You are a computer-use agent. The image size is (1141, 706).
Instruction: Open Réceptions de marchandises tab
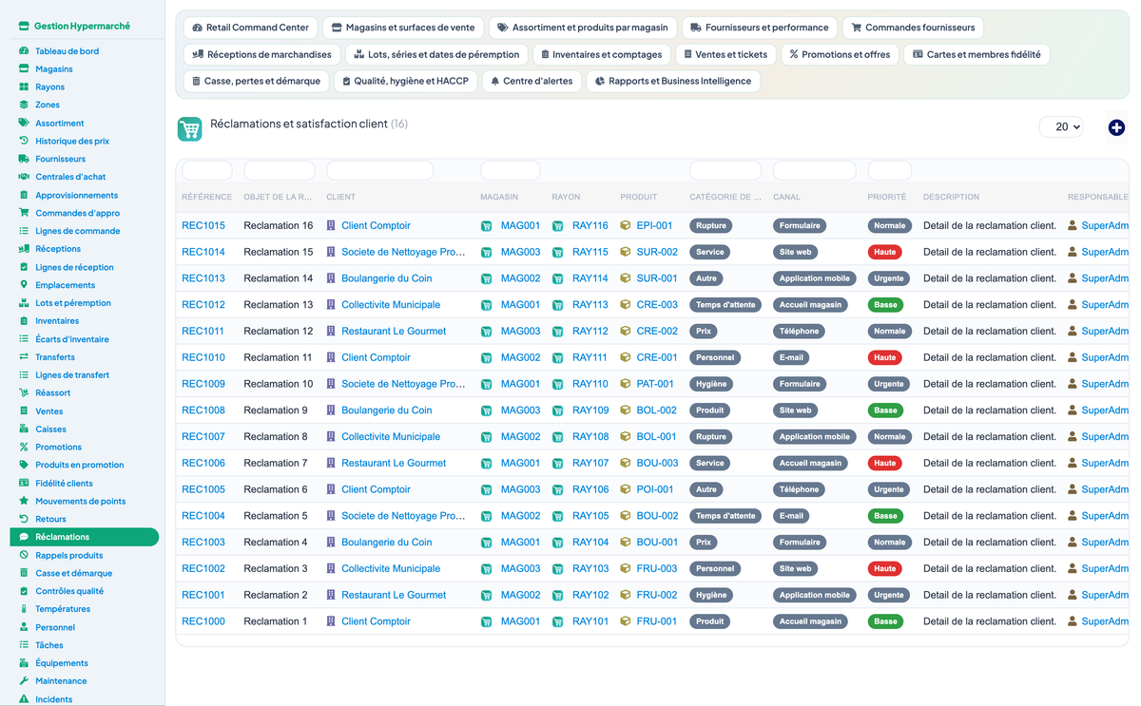point(261,54)
